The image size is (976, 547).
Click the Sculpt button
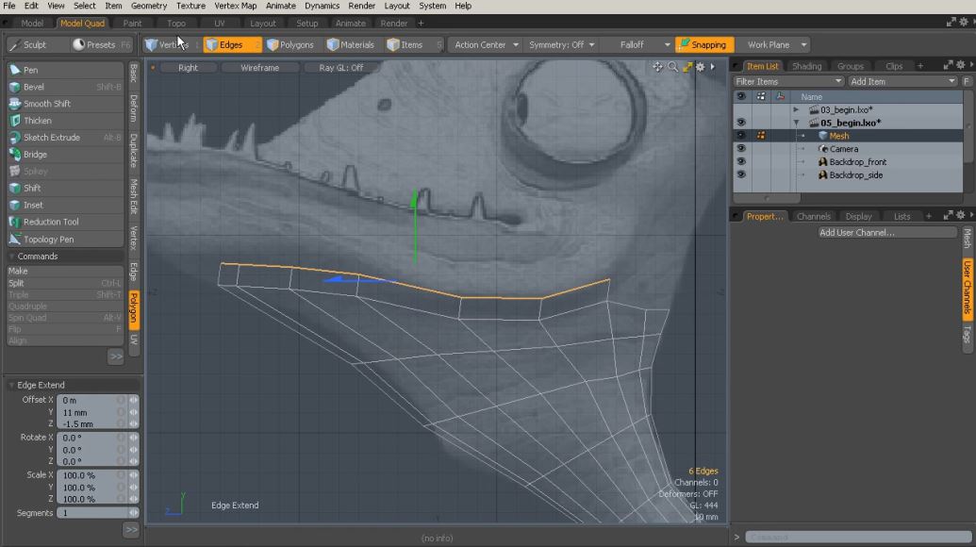35,44
